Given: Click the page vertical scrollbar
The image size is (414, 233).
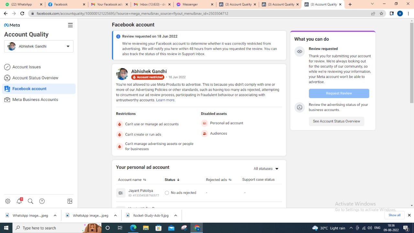Looking at the screenshot, I should 412,65.
